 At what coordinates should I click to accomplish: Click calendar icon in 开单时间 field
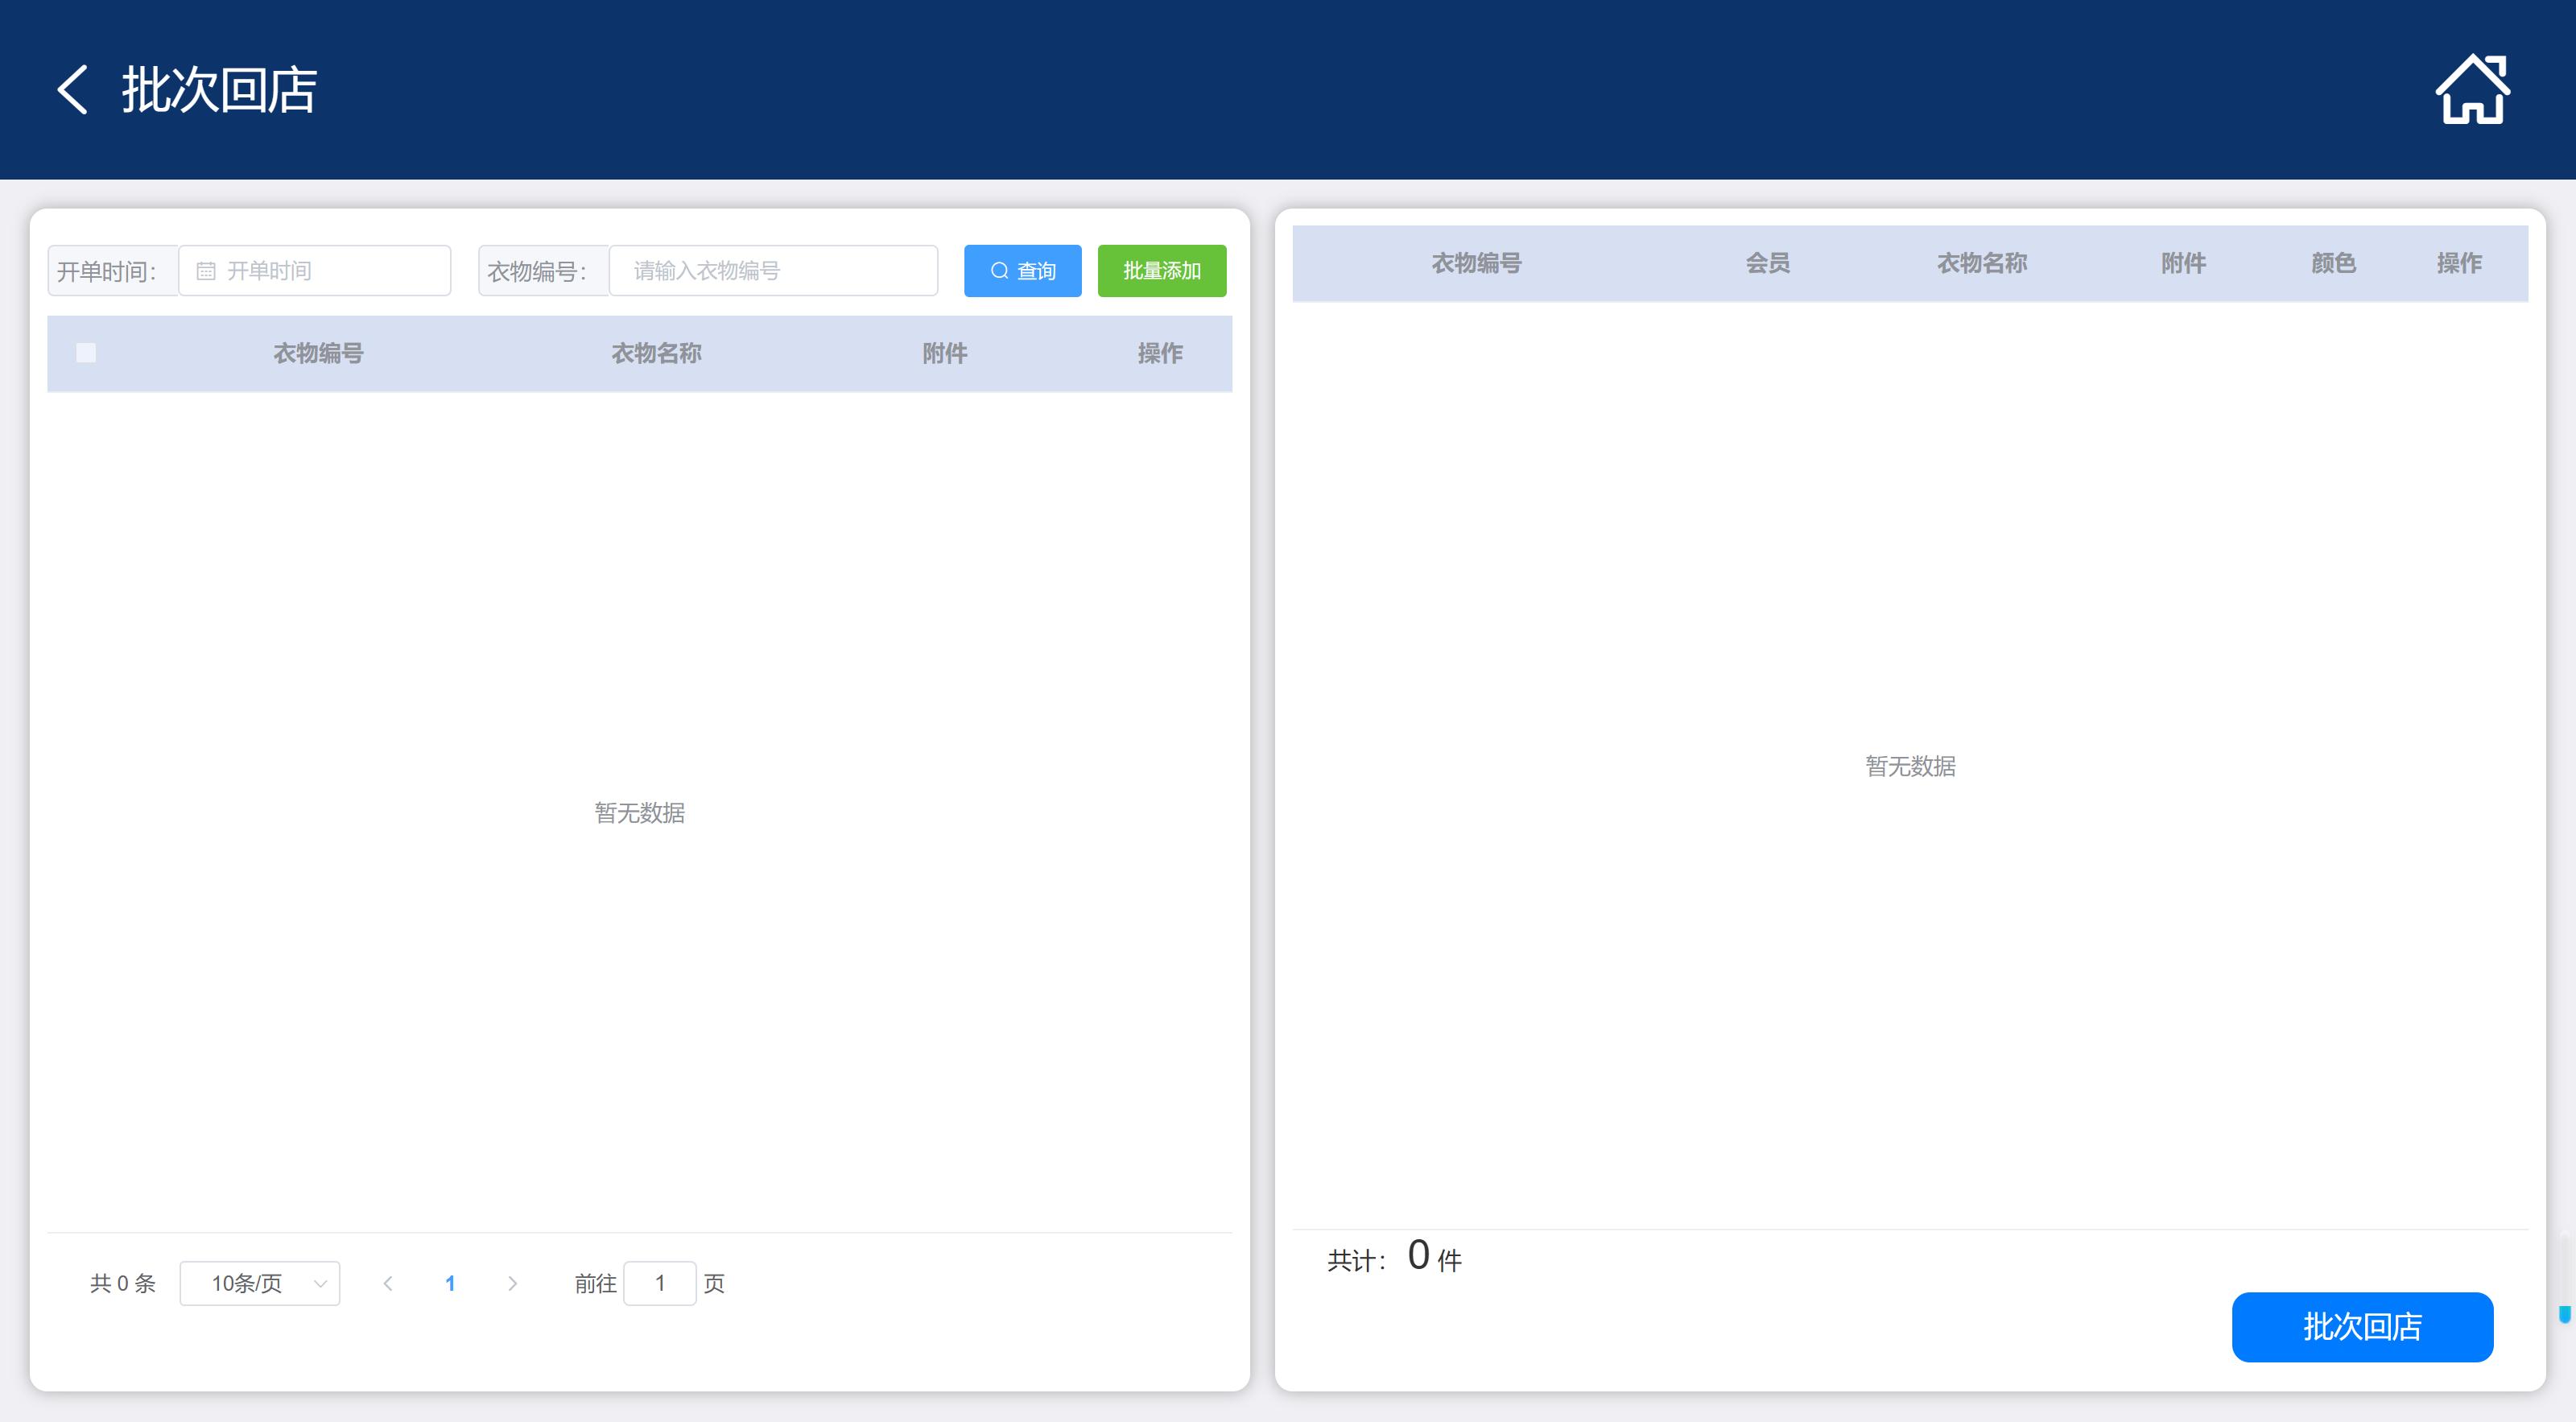tap(206, 271)
